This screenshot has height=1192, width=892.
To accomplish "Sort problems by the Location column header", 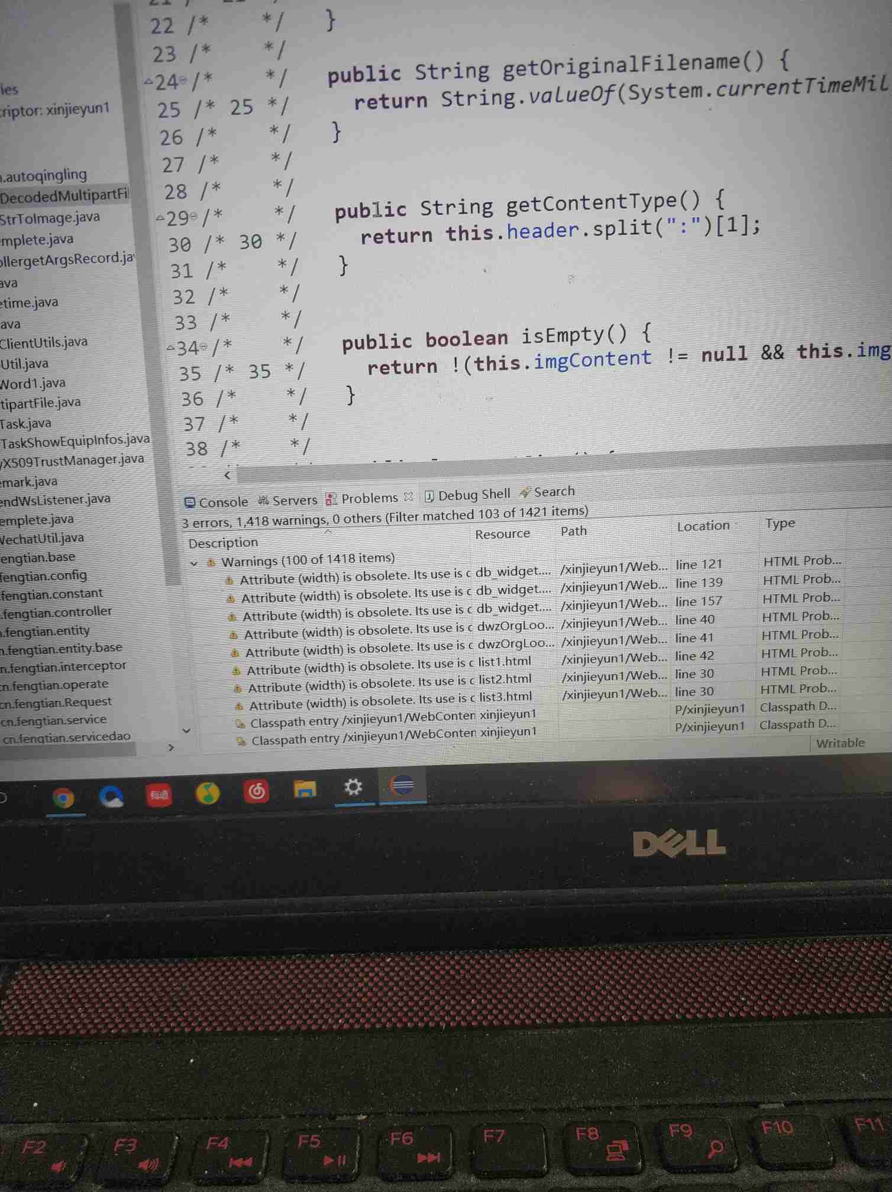I will tap(703, 526).
